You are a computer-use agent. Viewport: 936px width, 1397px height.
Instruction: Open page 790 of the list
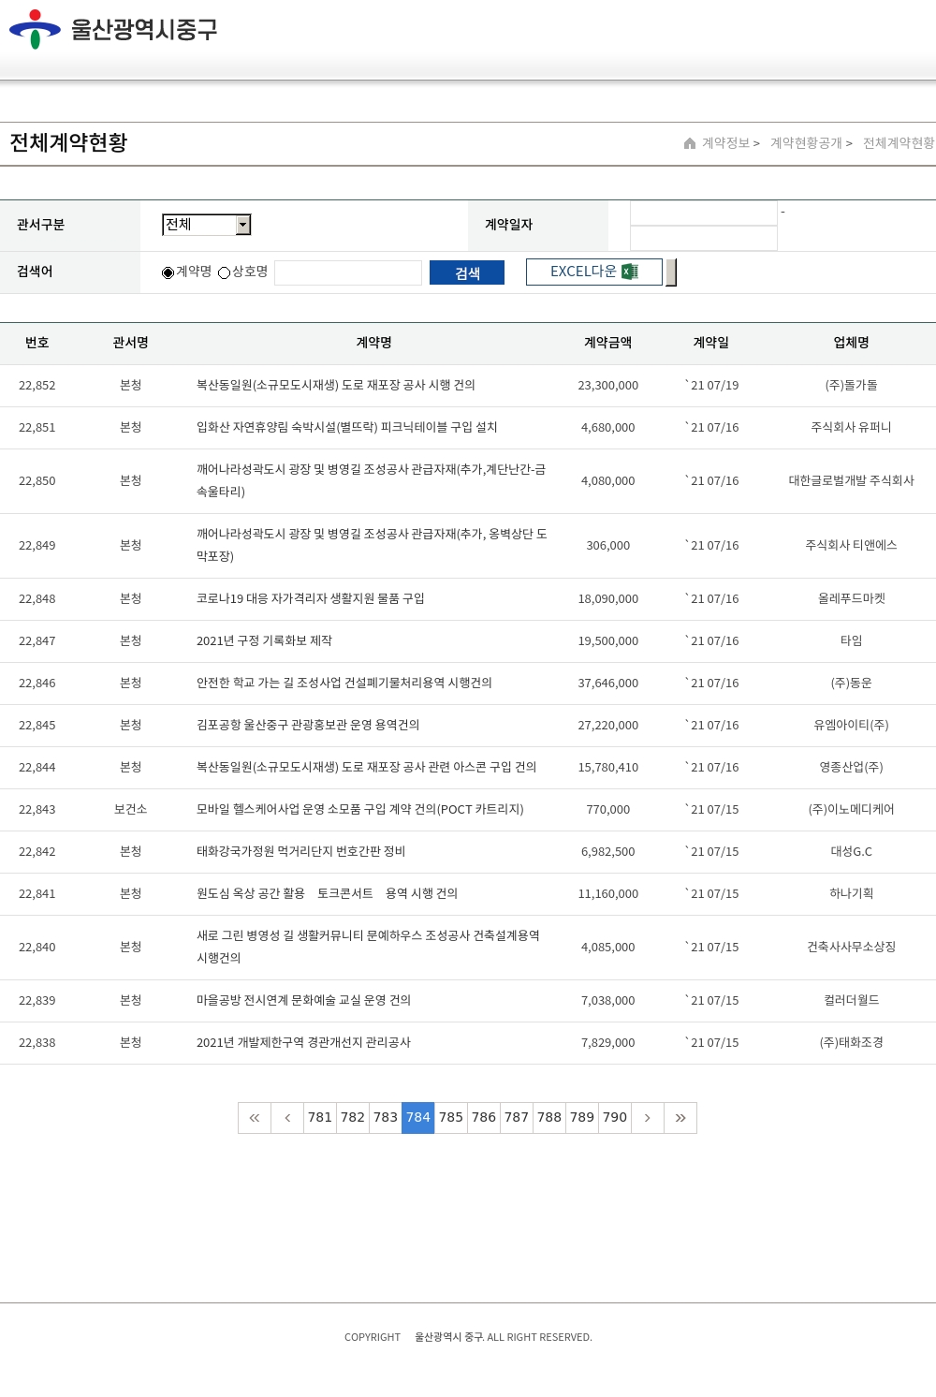click(615, 1118)
